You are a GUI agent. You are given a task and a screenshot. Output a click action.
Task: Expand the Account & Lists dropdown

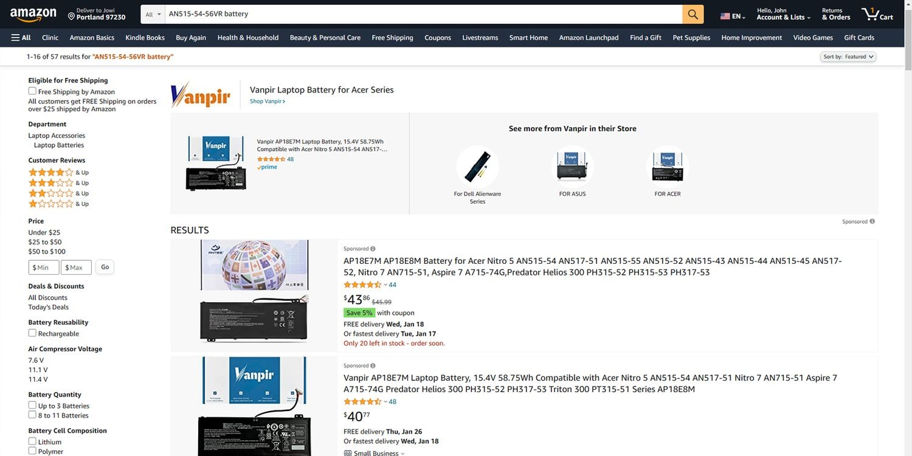(783, 14)
